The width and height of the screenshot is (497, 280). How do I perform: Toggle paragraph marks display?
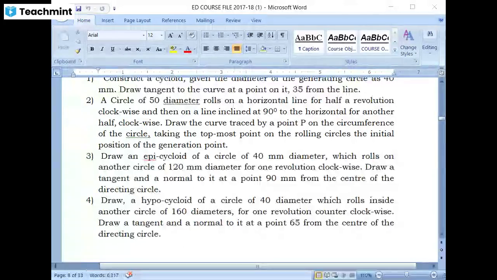[282, 35]
